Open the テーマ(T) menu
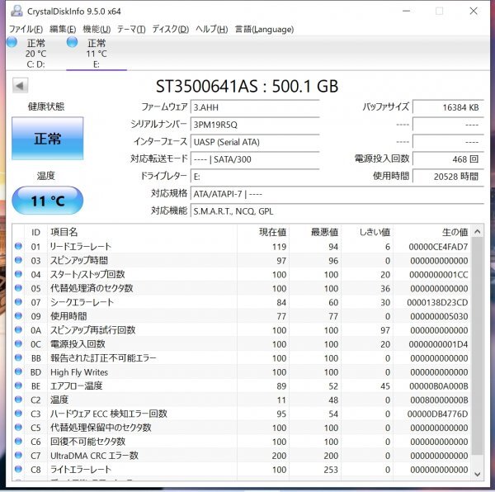The width and height of the screenshot is (495, 492). [131, 30]
